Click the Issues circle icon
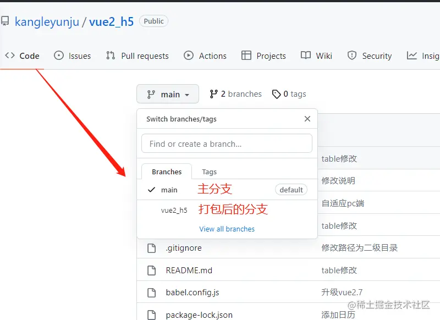The height and width of the screenshot is (320, 440). point(59,55)
